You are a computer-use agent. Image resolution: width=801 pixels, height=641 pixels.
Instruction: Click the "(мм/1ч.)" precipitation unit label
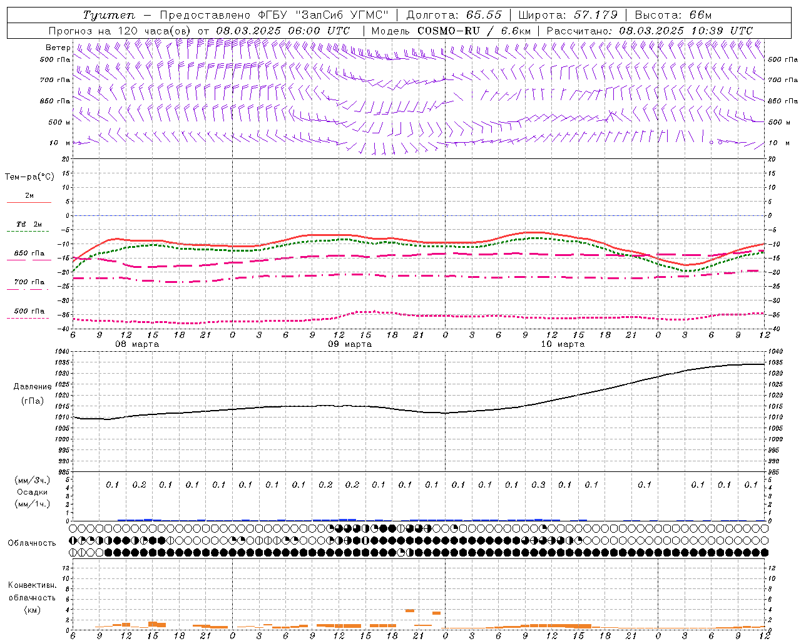33,504
